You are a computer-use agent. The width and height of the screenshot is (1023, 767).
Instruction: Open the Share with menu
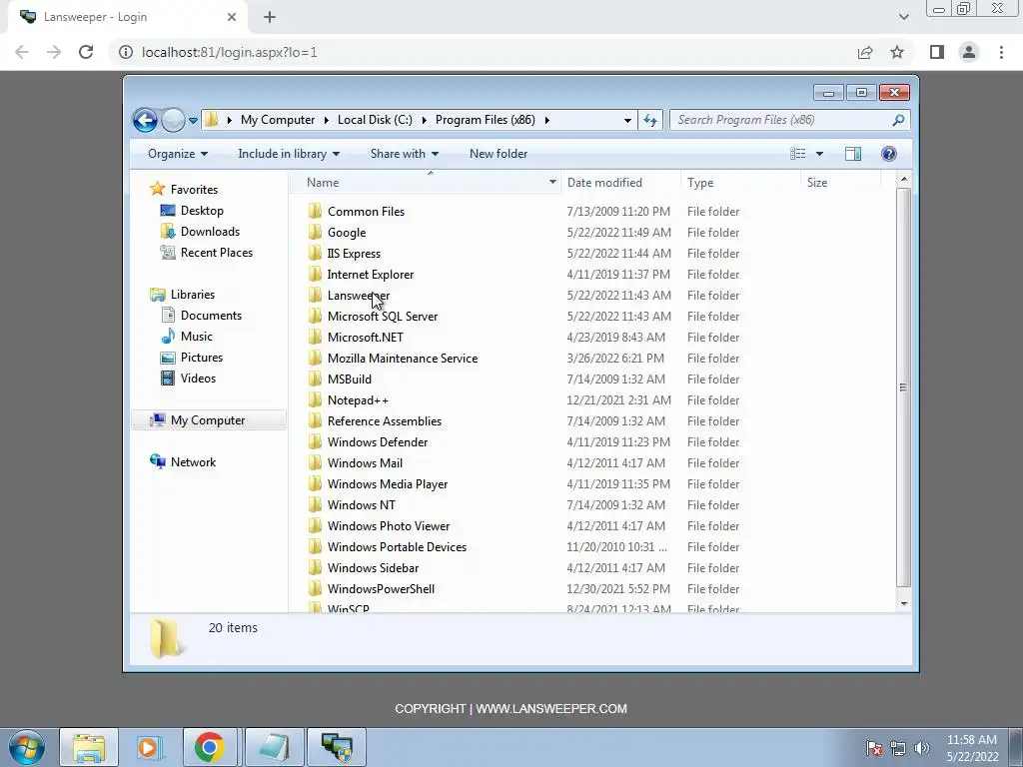(x=404, y=154)
